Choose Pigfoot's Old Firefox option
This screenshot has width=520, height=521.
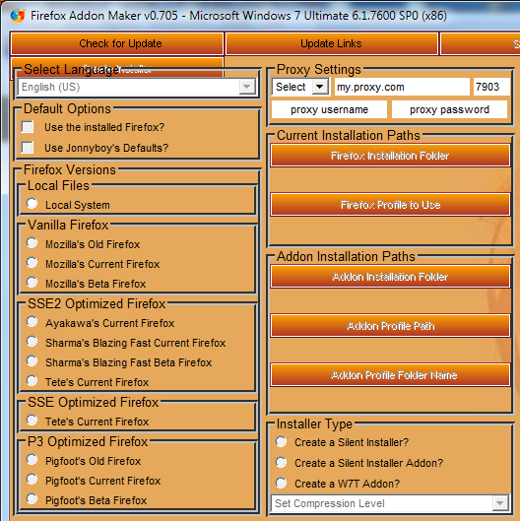(x=32, y=460)
